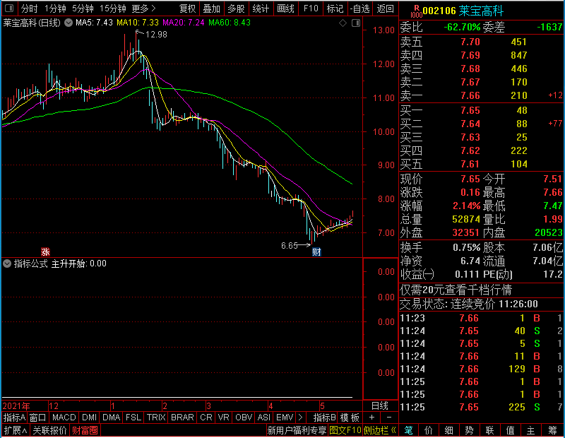Image resolution: width=565 pixels, height=438 pixels.
Task: Open 统计 toolbar item
Action: pos(261,8)
